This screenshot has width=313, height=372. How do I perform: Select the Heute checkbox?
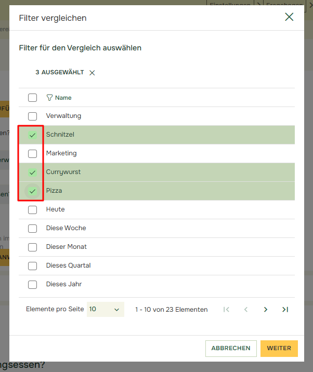point(32,210)
